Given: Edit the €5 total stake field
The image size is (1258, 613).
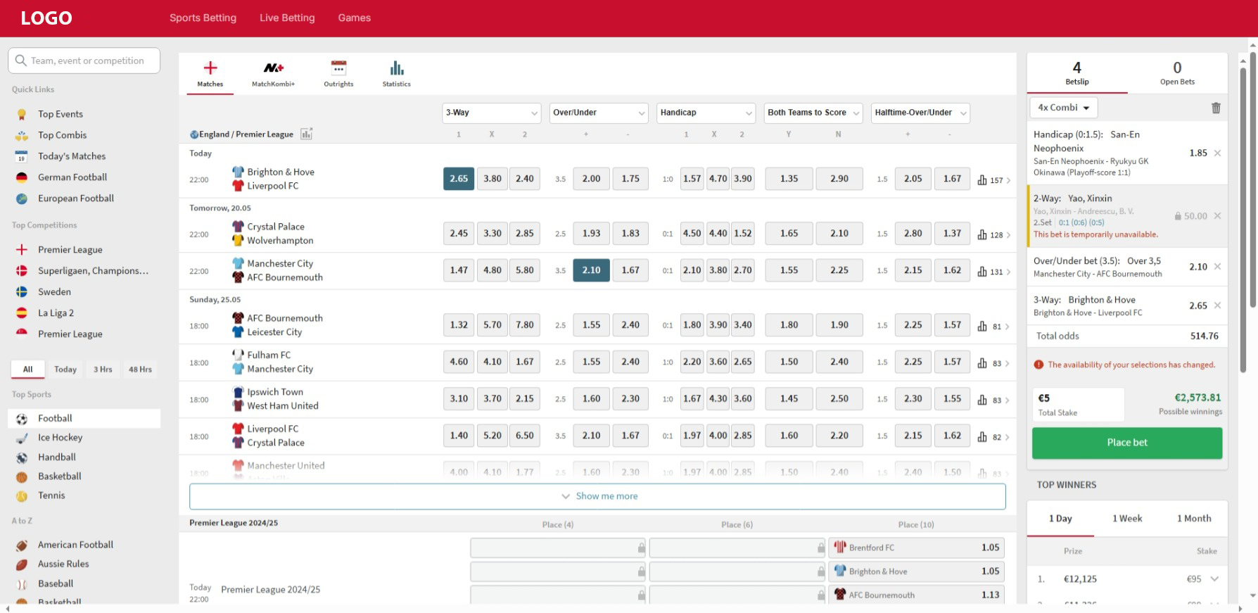Looking at the screenshot, I should [1078, 405].
